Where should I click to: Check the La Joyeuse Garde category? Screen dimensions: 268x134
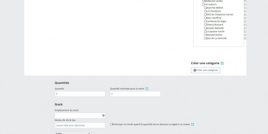(205, 31)
